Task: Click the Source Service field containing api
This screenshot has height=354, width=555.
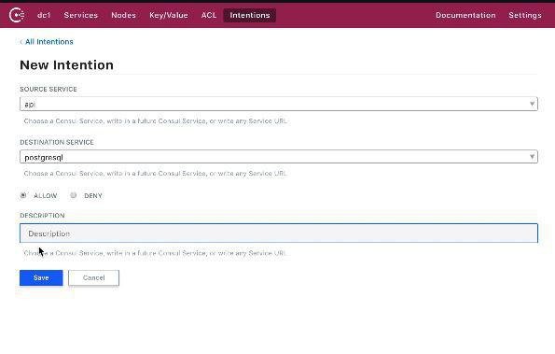Action: coord(279,104)
